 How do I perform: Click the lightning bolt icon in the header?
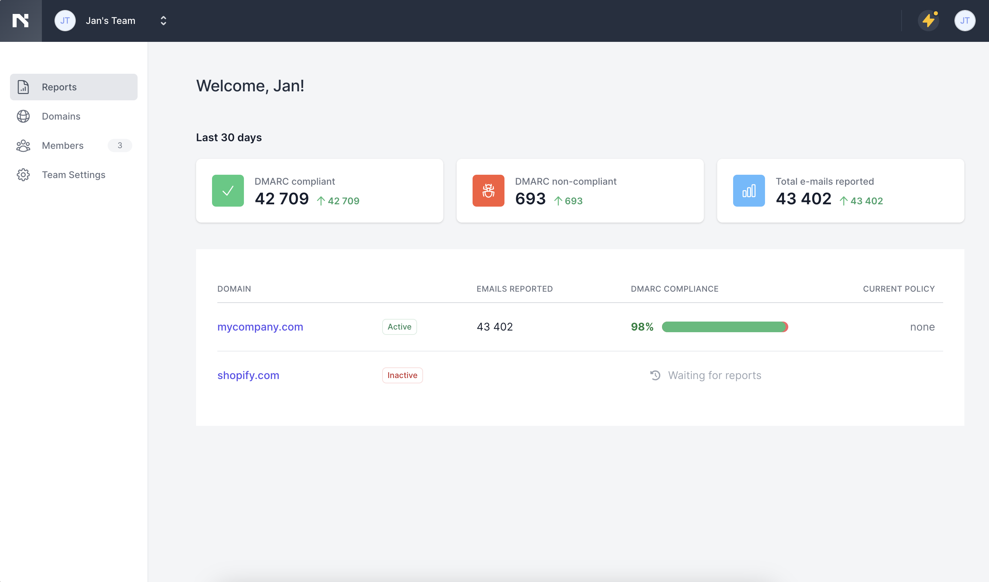coord(928,20)
